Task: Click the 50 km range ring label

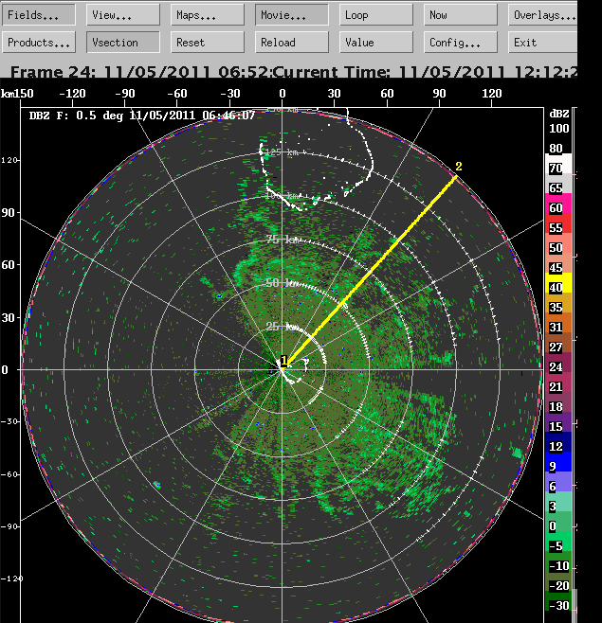Action: 282,283
